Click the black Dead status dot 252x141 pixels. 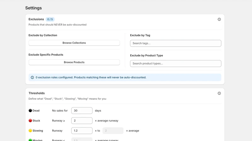(30, 111)
